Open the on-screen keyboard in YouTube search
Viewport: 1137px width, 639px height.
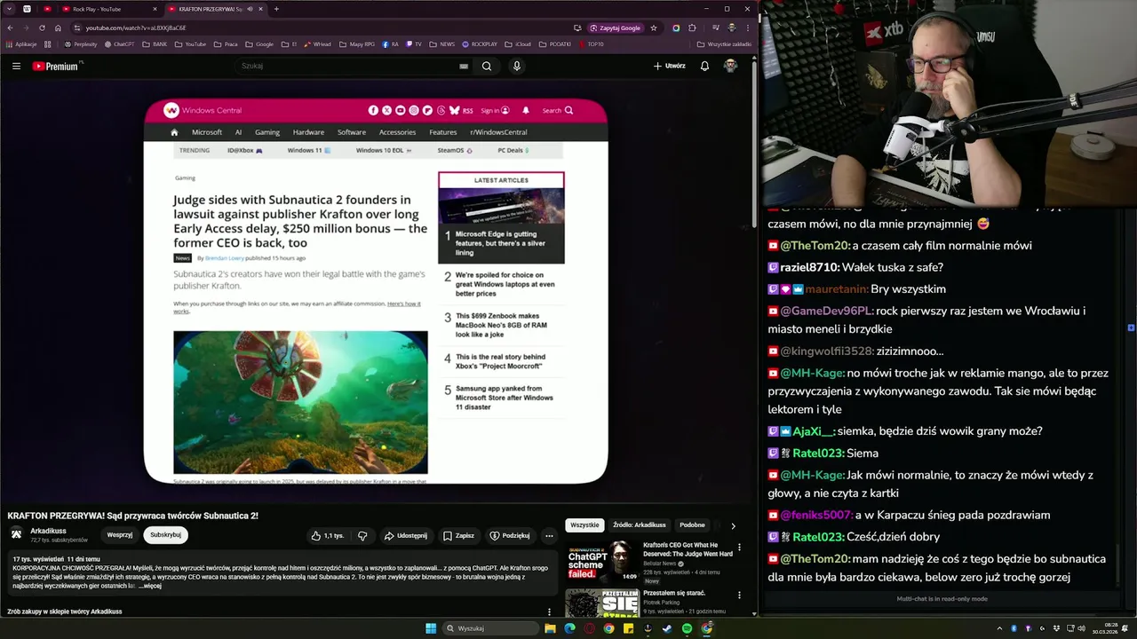tap(464, 66)
